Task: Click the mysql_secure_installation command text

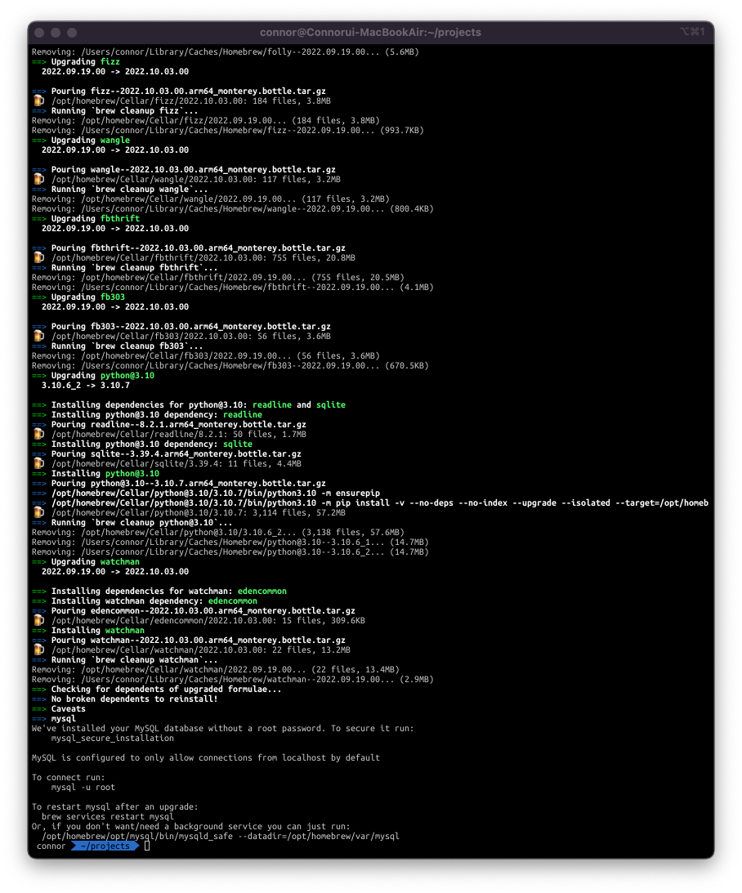Action: tap(113, 738)
